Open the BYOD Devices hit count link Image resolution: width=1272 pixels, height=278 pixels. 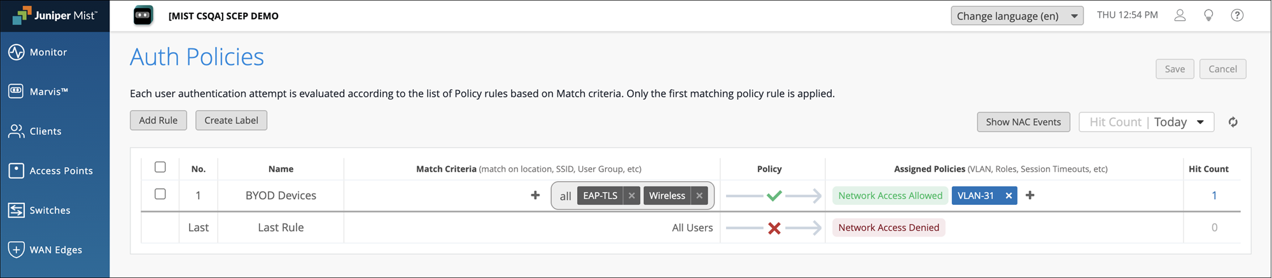pos(1214,196)
